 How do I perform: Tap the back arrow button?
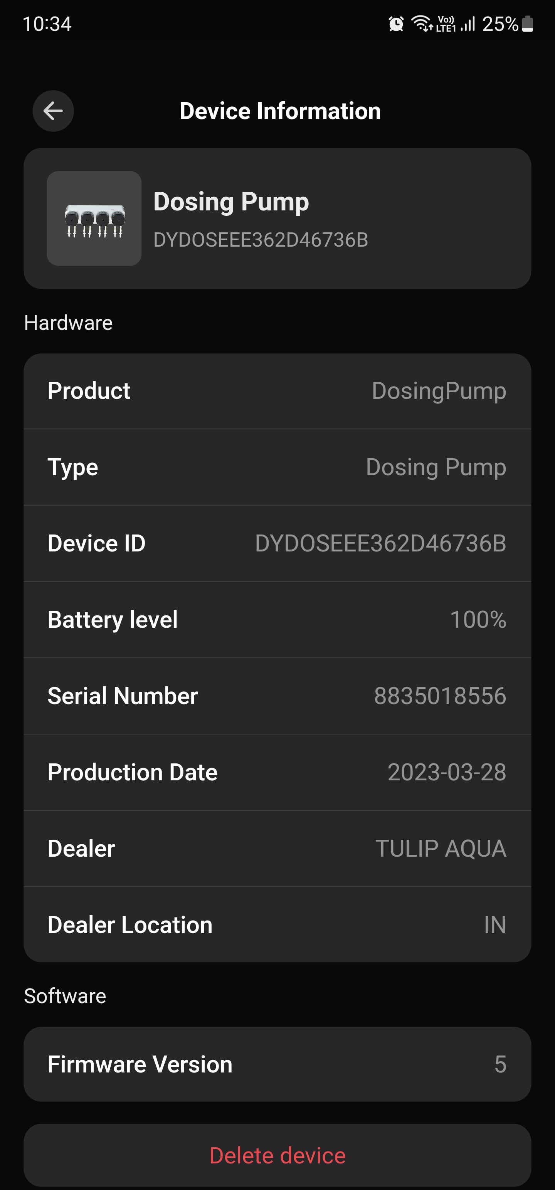click(53, 111)
